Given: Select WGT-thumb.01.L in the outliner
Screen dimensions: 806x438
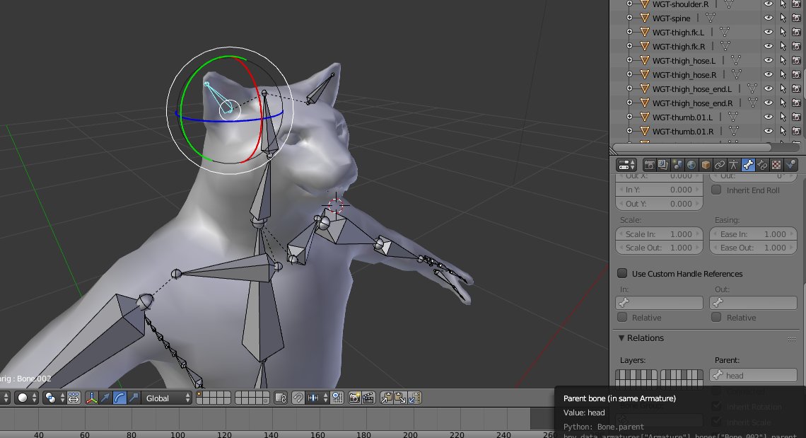Looking at the screenshot, I should 682,117.
